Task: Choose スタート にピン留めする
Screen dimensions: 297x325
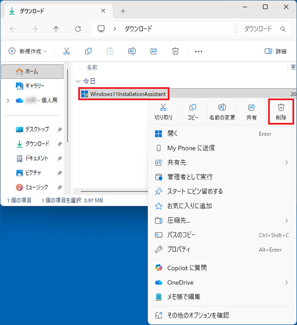Action: (x=222, y=191)
